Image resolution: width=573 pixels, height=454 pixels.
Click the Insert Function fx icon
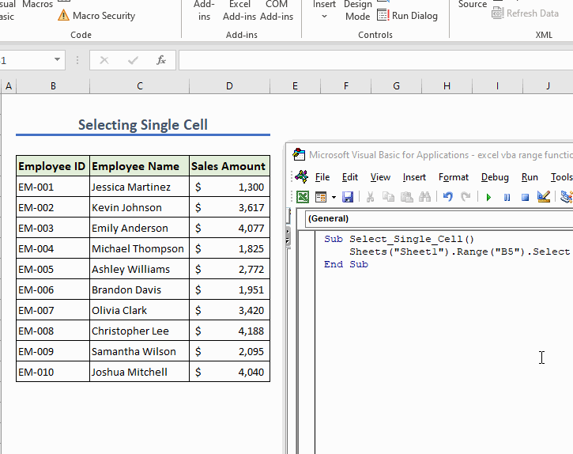pos(161,60)
